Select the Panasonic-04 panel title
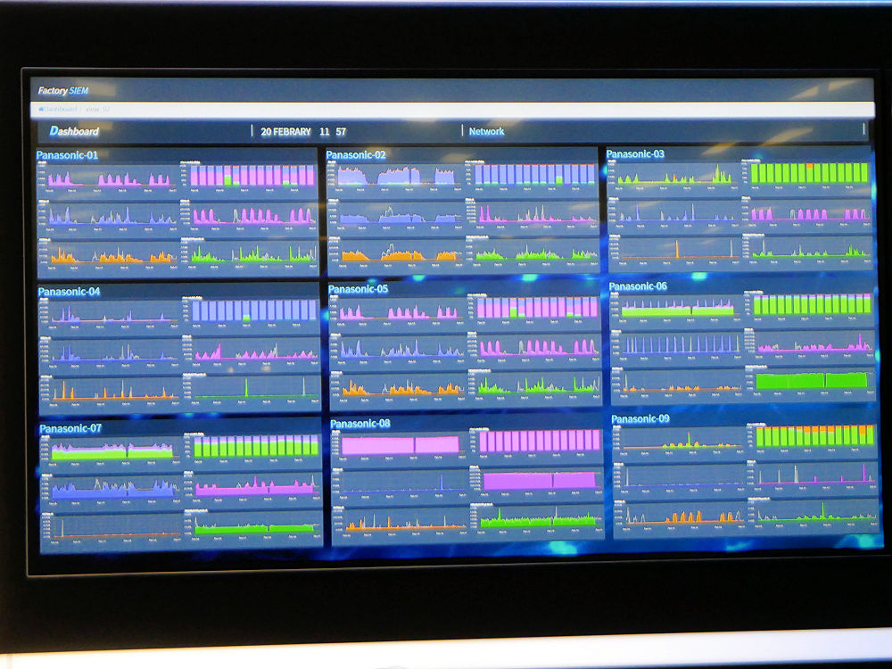The width and height of the screenshot is (892, 669). [69, 292]
